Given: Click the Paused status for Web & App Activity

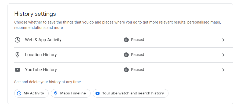Looking at the screenshot, I should tap(137, 40).
